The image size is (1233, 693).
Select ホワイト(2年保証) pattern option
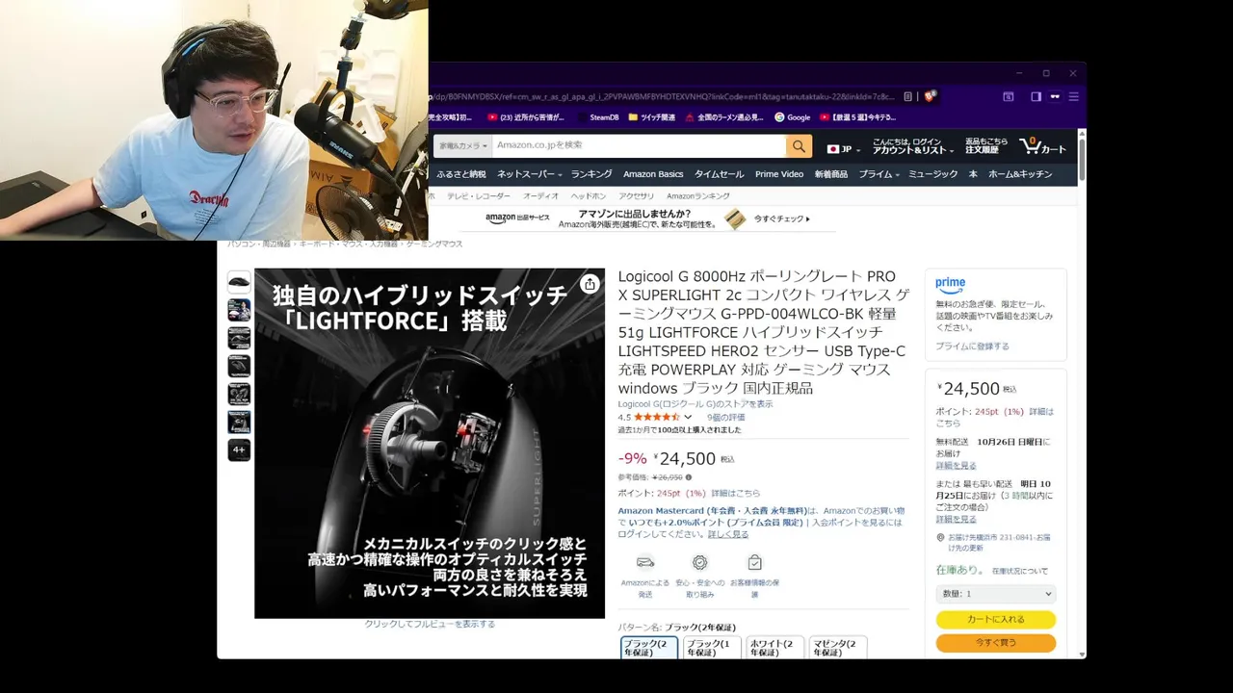coord(775,648)
